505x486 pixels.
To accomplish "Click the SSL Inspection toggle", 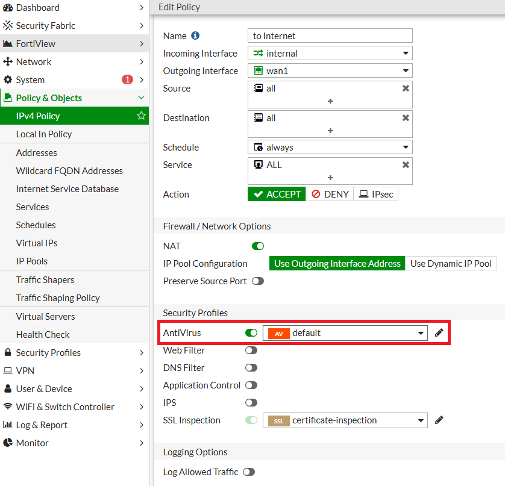I will tap(251, 420).
